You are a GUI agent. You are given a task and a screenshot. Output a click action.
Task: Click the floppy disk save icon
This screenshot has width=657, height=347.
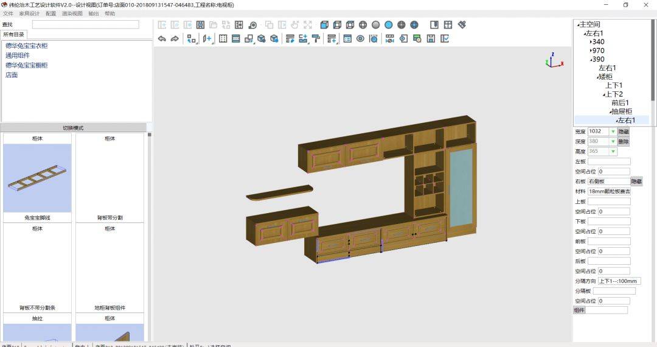coord(431,39)
